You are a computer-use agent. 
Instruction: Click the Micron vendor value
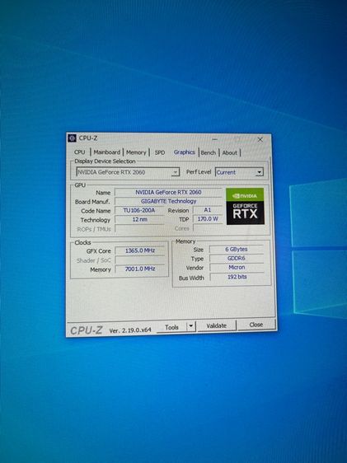237,268
